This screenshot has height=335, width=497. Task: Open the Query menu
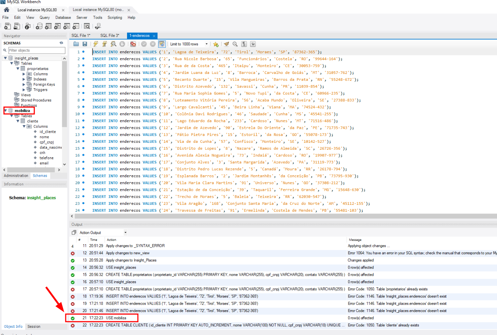point(44,17)
